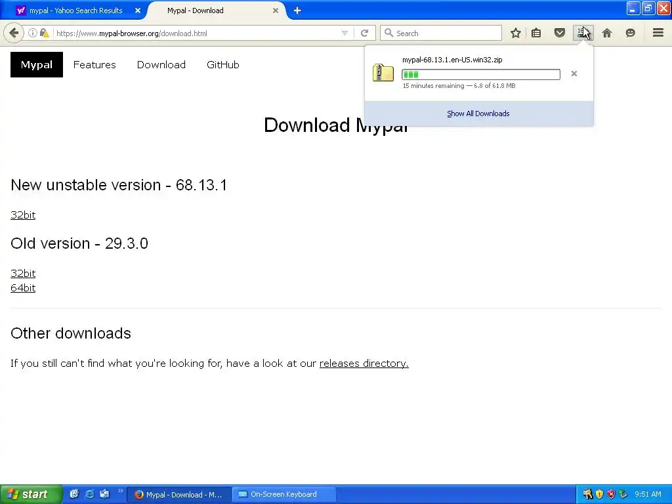
Task: Click the Mypal logo button
Action: tap(37, 65)
